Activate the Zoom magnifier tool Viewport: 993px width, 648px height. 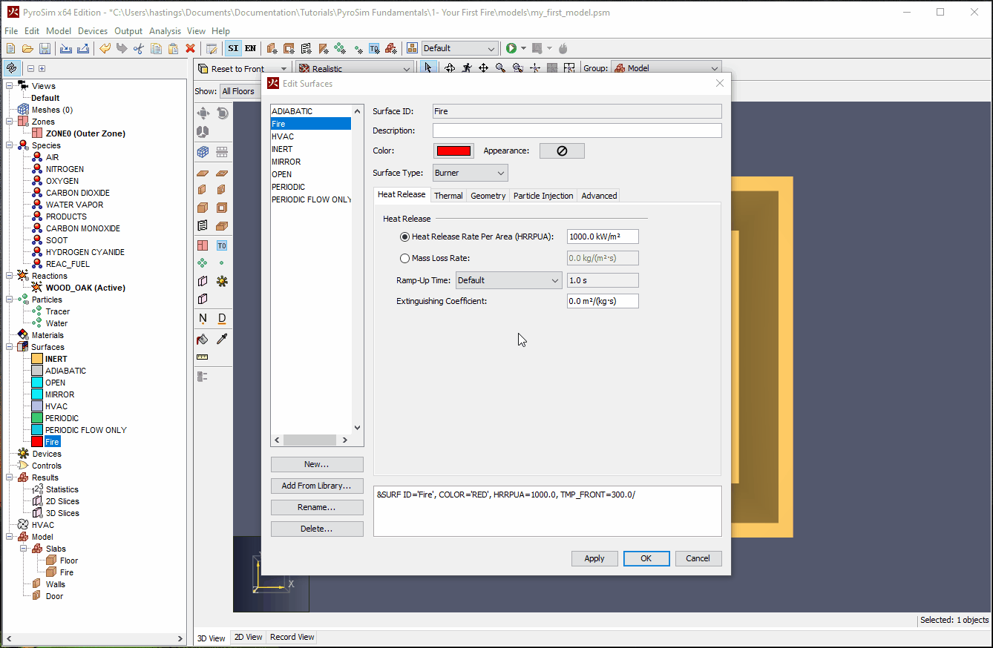[x=500, y=68]
